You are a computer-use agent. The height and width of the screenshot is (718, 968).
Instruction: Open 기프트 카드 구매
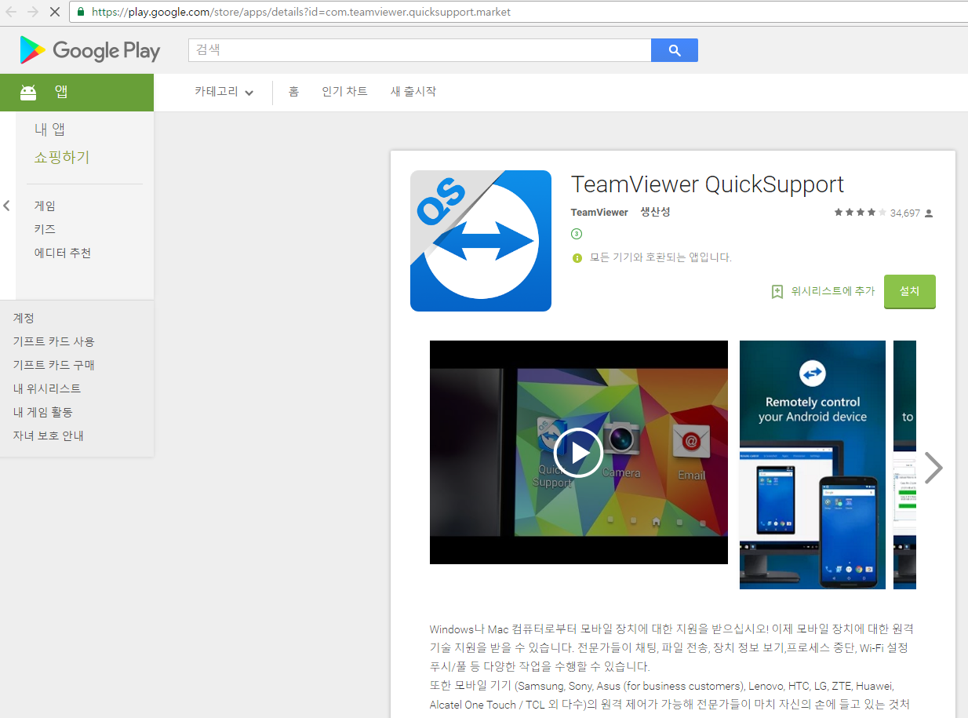tap(53, 365)
